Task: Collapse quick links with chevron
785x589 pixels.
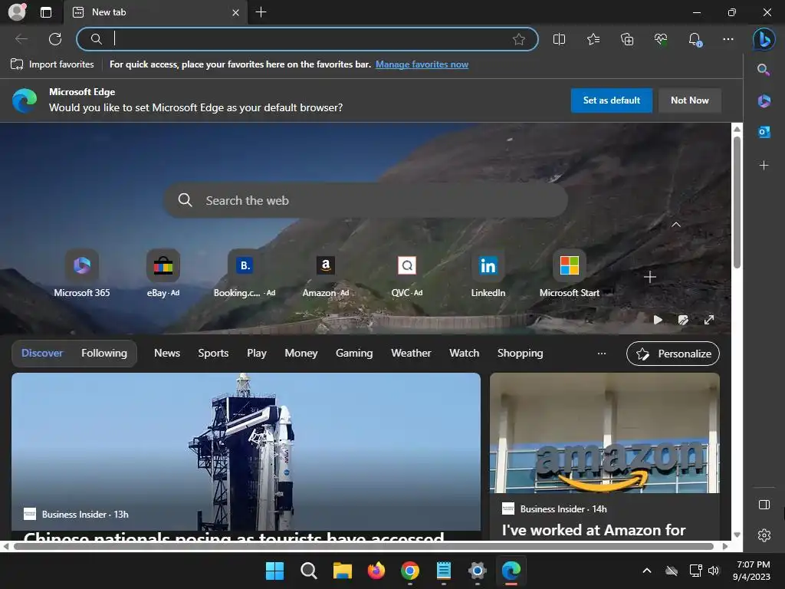Action: click(x=676, y=225)
